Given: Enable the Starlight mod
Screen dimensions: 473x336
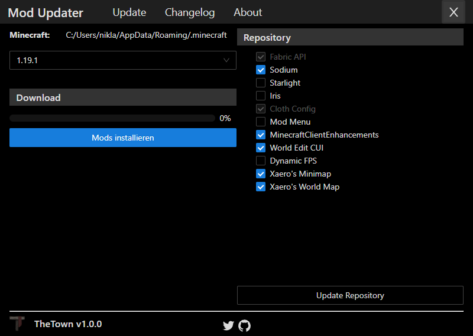Looking at the screenshot, I should coord(261,83).
